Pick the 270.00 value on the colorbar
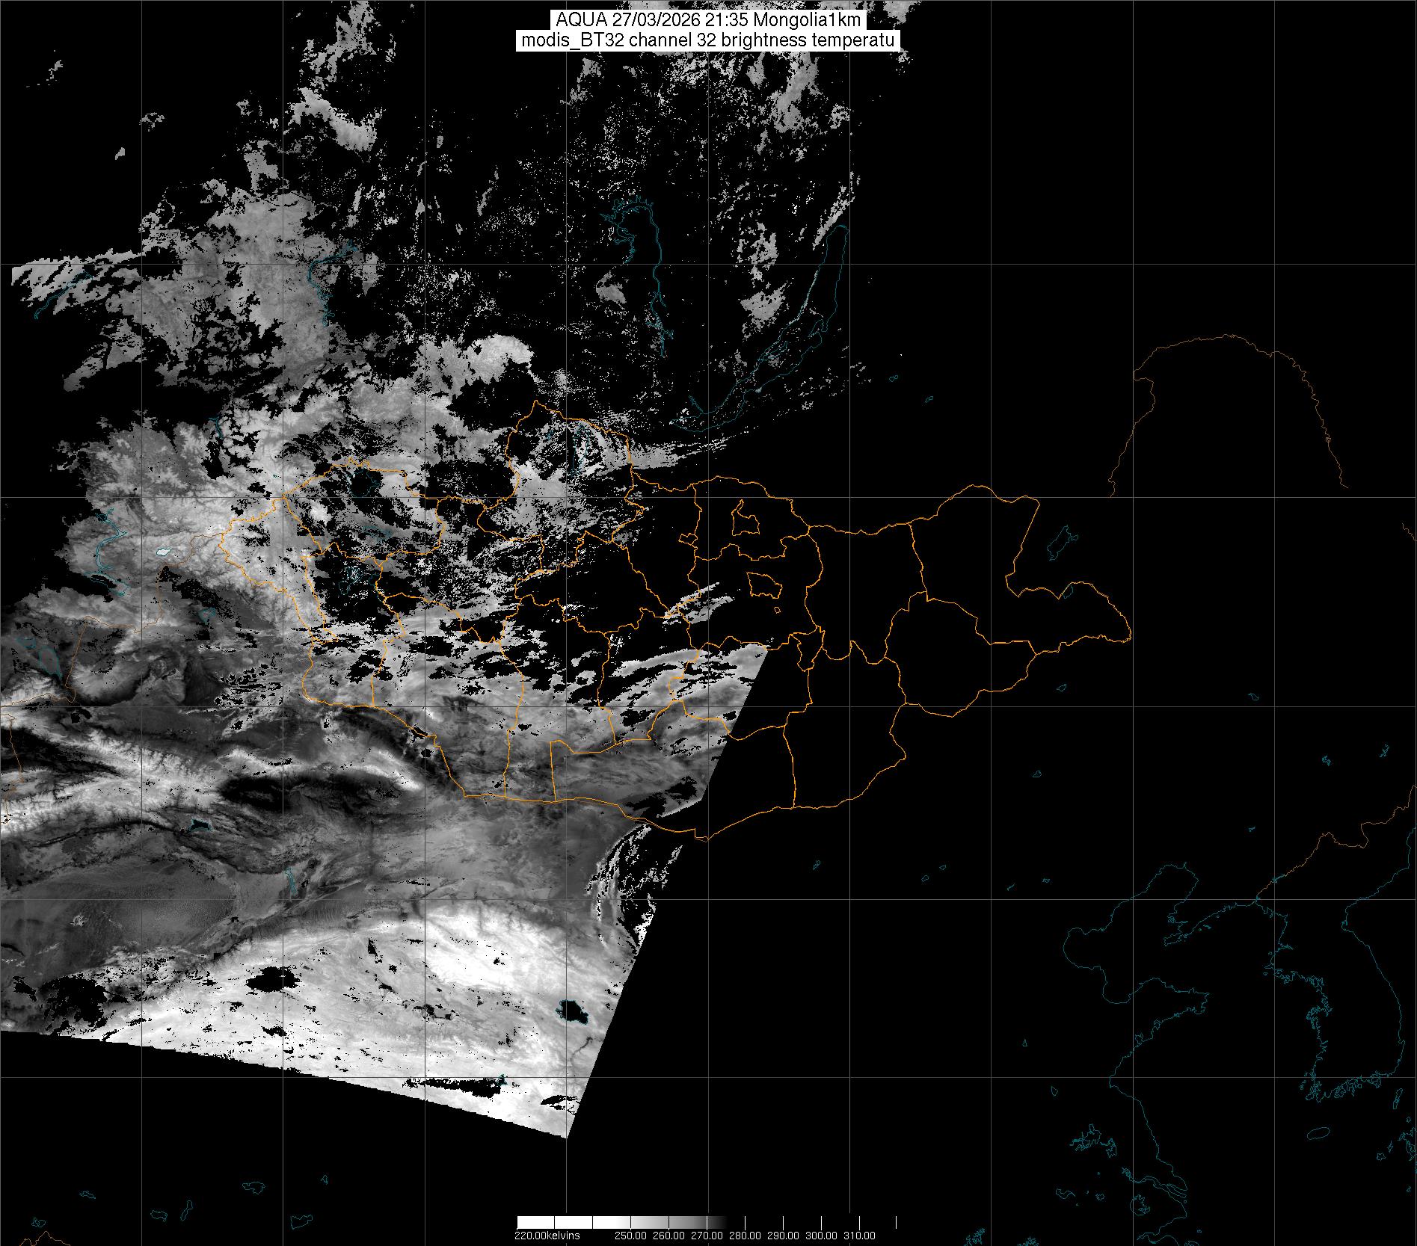The width and height of the screenshot is (1417, 1246). [708, 1236]
